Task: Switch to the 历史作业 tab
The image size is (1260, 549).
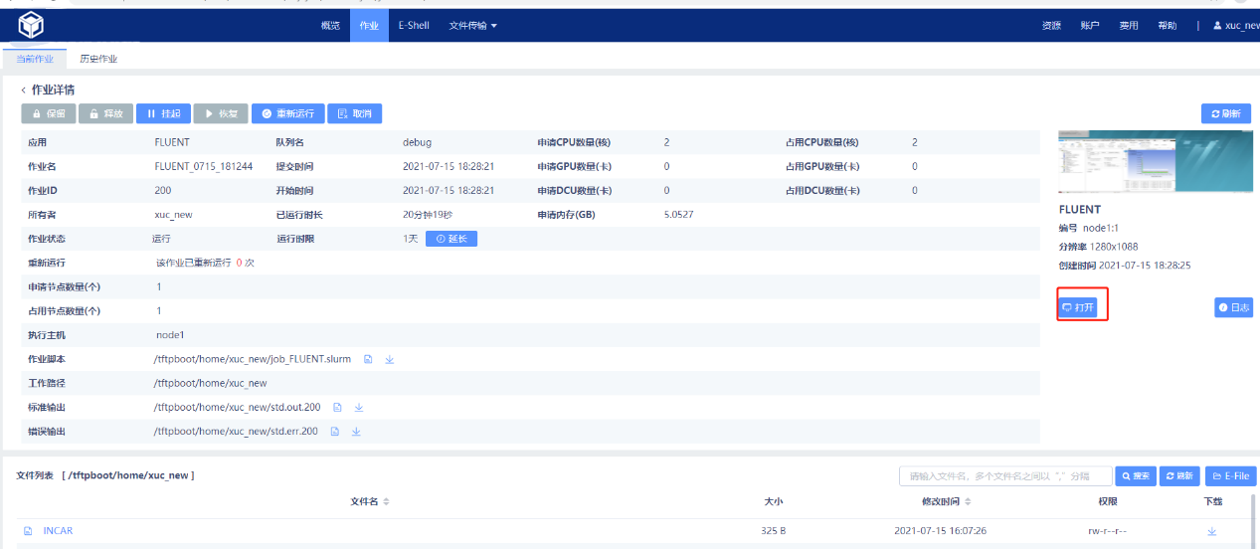Action: [x=98, y=59]
